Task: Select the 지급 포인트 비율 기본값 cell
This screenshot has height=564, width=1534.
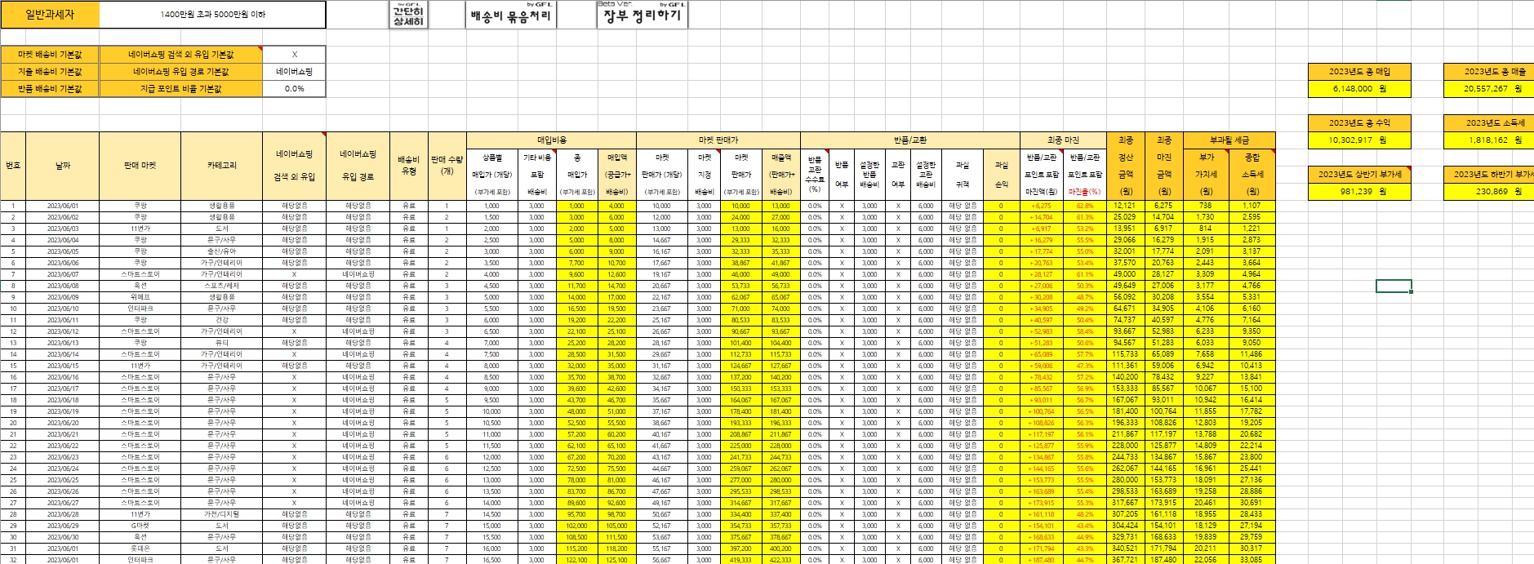Action: pos(180,89)
